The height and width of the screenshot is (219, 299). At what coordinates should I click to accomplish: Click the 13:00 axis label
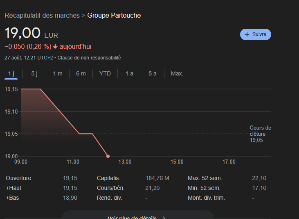click(x=125, y=162)
